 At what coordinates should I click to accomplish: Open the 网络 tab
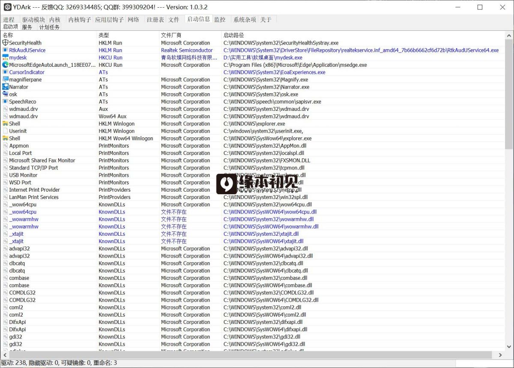[x=134, y=20]
